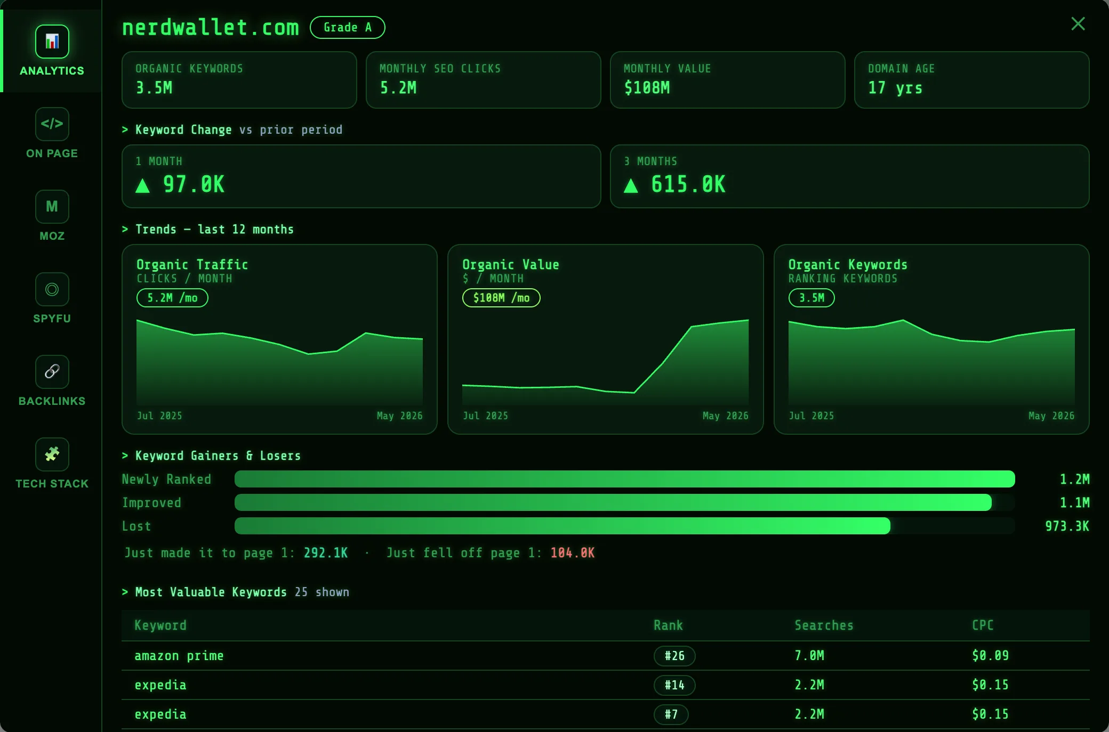Click the 1.2M Newly Ranked value

[1074, 479]
